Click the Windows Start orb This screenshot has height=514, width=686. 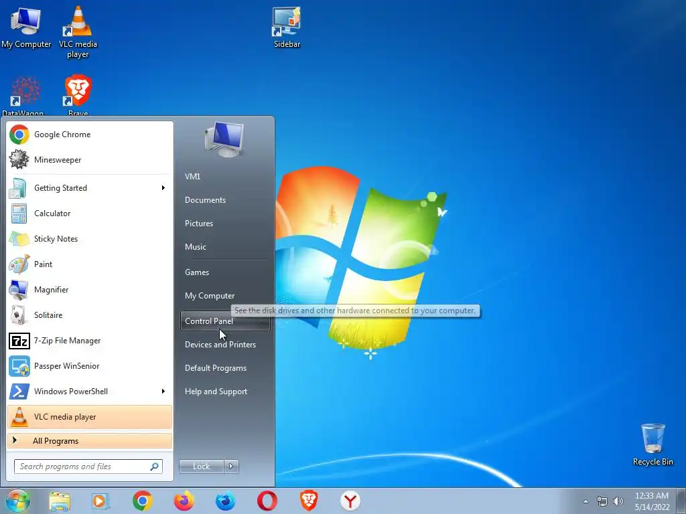[x=17, y=501]
